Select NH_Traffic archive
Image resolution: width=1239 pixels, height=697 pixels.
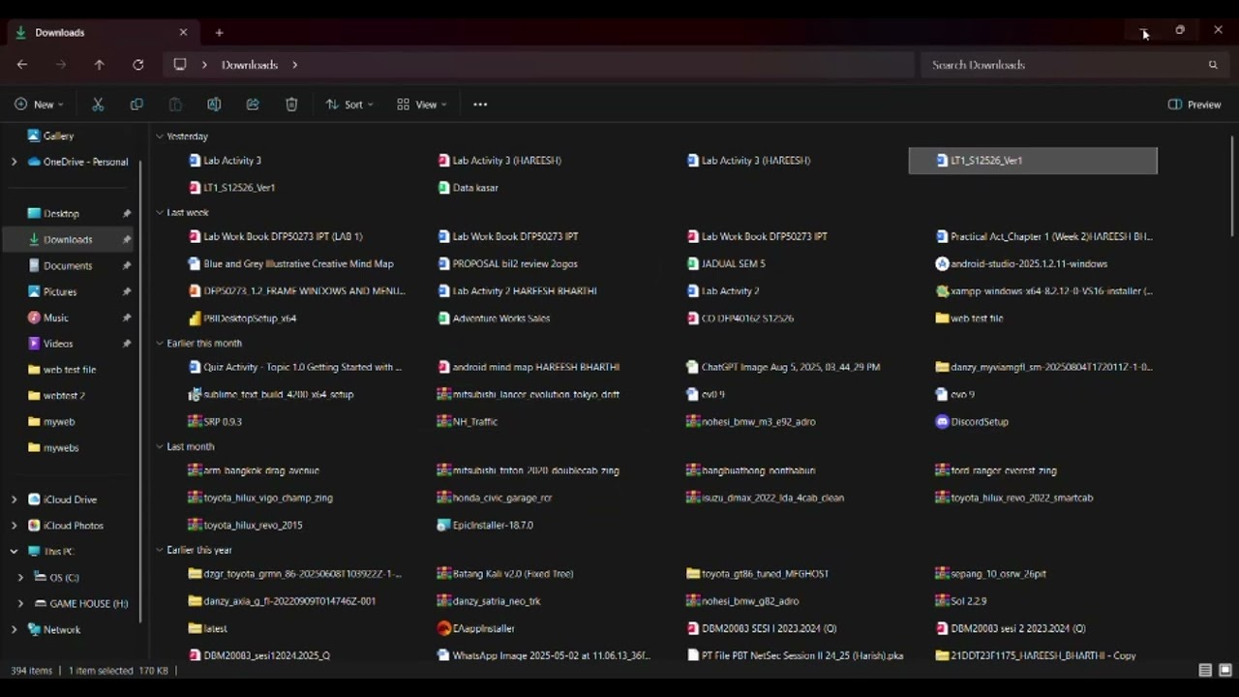pos(468,422)
